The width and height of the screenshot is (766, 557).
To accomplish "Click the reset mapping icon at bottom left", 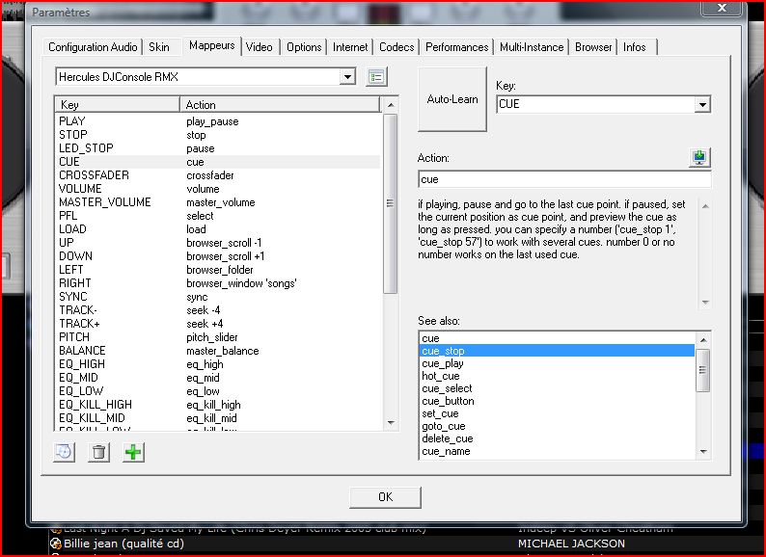I will (65, 451).
